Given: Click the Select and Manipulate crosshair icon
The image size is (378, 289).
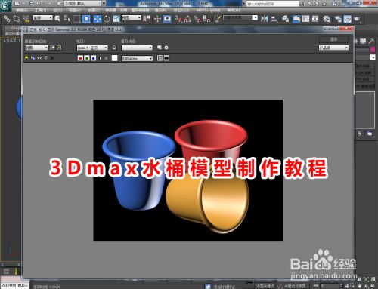Looking at the screenshot, I should pyautogui.click(x=157, y=19).
